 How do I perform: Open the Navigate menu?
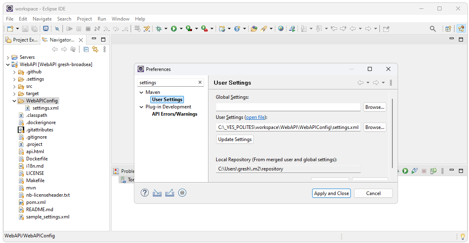pyautogui.click(x=42, y=19)
